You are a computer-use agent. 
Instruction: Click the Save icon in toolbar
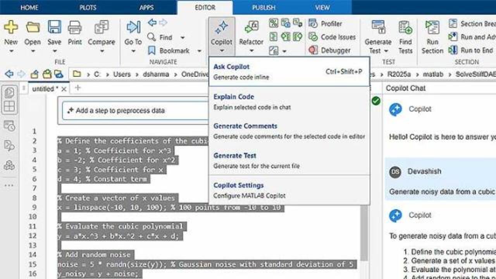pos(54,28)
